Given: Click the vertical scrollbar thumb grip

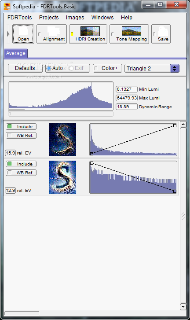Looking at the screenshot, I should click(183, 216).
